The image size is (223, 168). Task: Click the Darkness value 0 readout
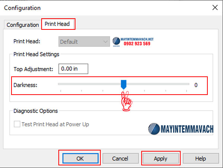[196, 85]
